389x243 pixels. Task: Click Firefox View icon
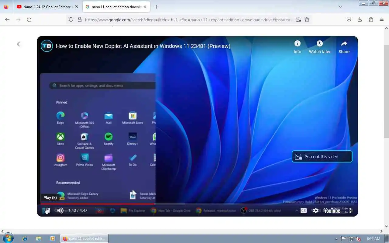[x=6, y=7]
